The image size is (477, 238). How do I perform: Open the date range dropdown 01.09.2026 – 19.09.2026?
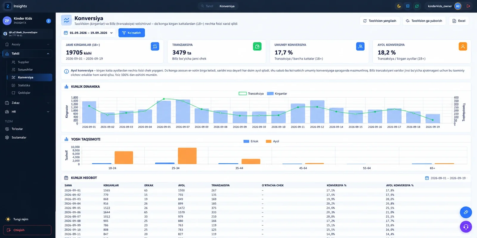click(89, 33)
